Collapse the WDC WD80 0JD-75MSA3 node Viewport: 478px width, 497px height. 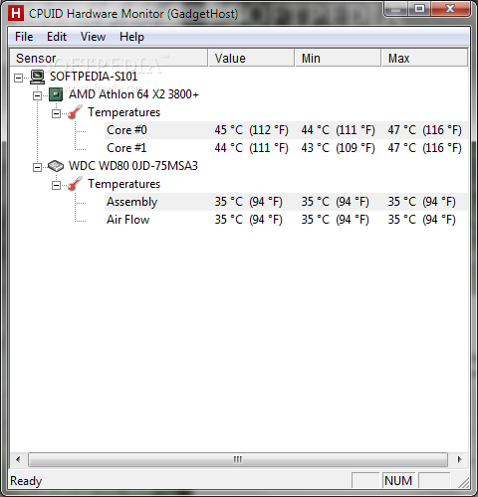coord(37,168)
